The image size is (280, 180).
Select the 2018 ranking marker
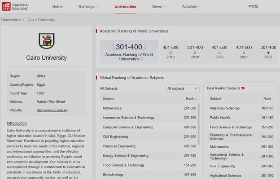coord(171,53)
